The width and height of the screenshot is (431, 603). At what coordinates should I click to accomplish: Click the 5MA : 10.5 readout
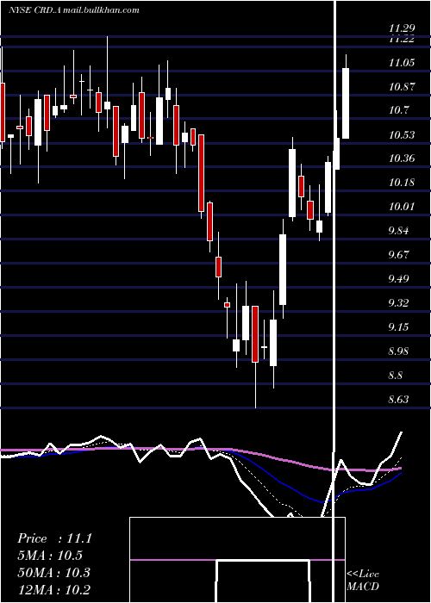click(x=50, y=556)
